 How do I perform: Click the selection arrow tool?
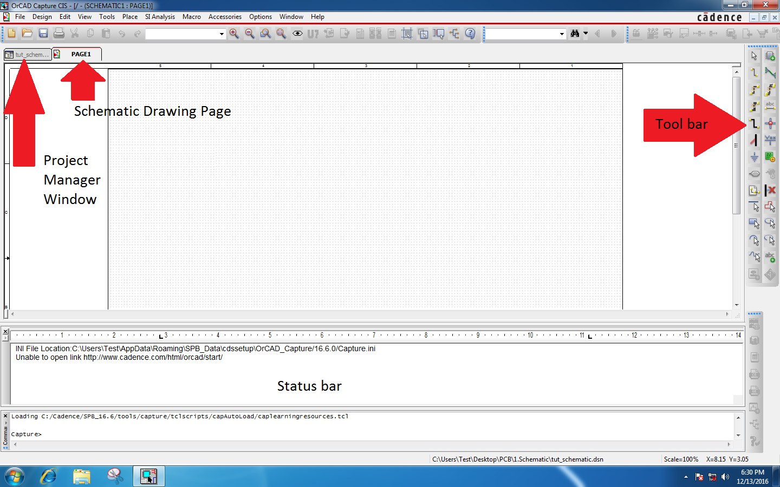tap(753, 55)
